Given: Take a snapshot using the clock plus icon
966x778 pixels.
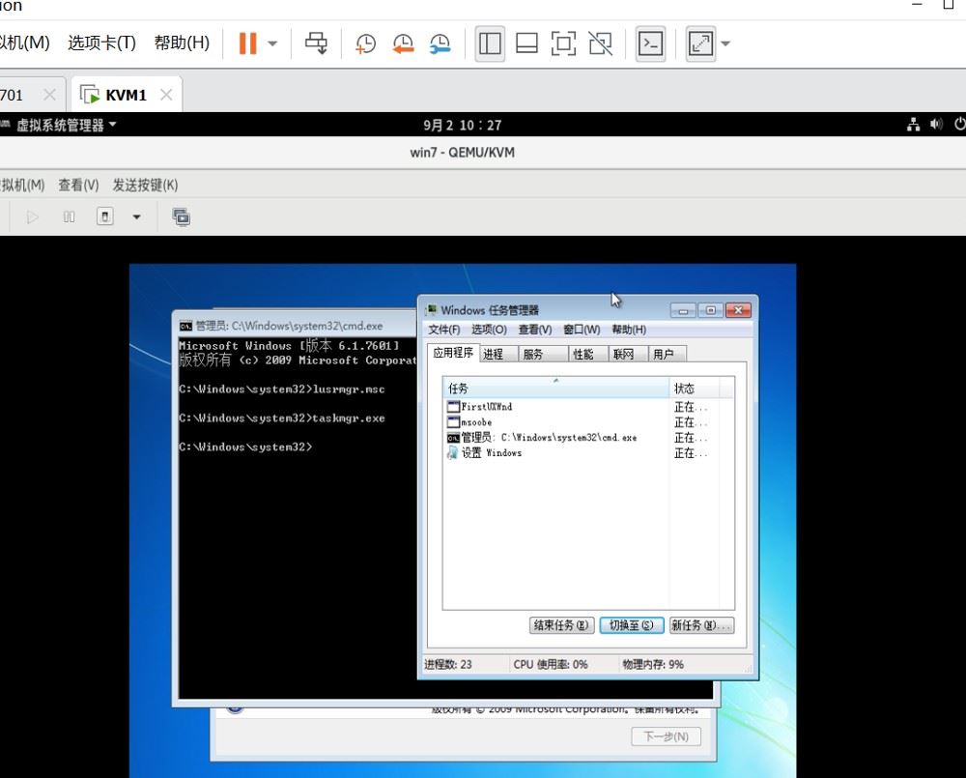Looking at the screenshot, I should [365, 43].
